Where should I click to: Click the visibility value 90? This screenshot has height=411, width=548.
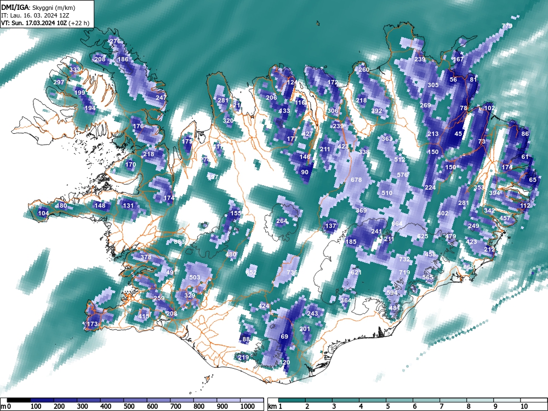305,172
